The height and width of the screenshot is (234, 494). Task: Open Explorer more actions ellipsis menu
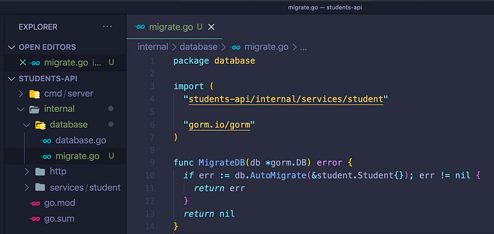107,27
